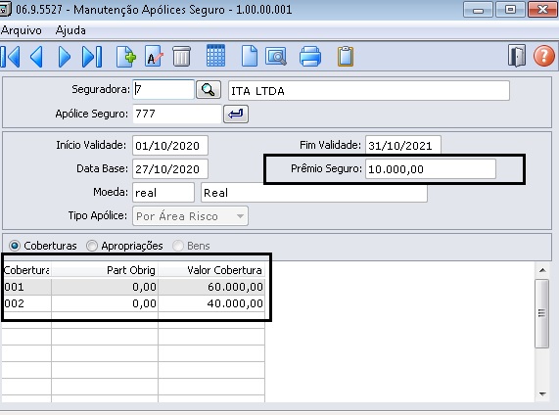559x415 pixels.
Task: Open the print icon
Action: 310,57
